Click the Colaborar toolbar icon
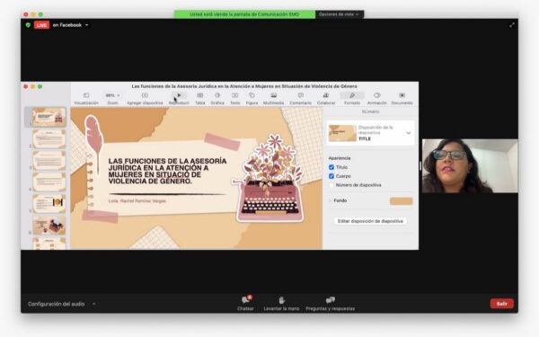The height and width of the screenshot is (337, 539). [326, 95]
